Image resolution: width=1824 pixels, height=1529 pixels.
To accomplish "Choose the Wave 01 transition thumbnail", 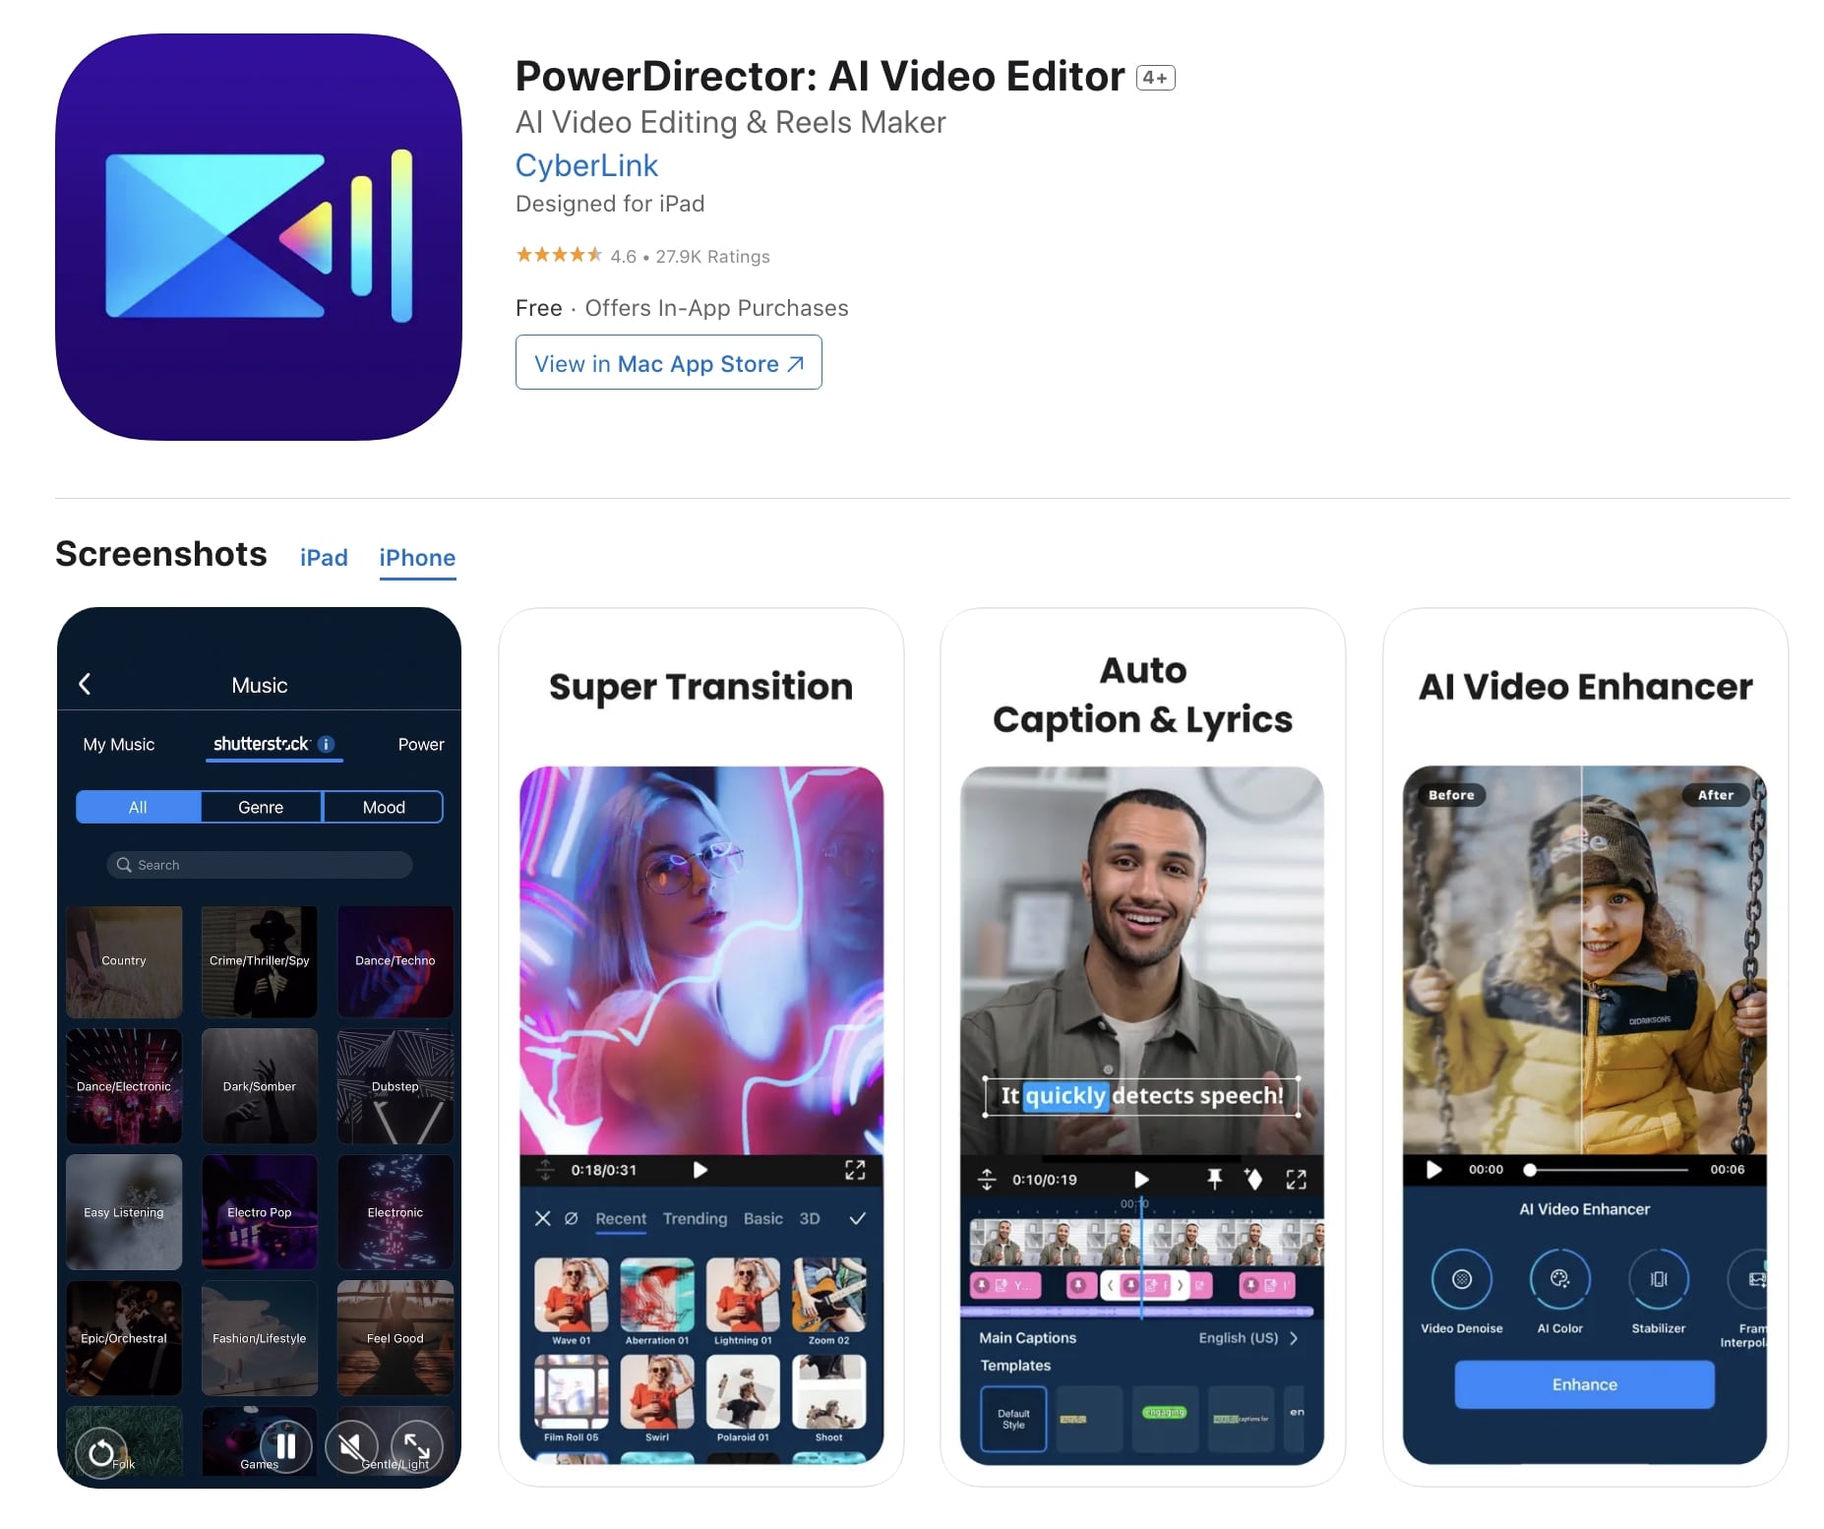I will (572, 1295).
